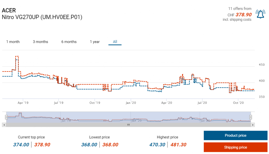Switch to the 3 months range

tap(40, 42)
